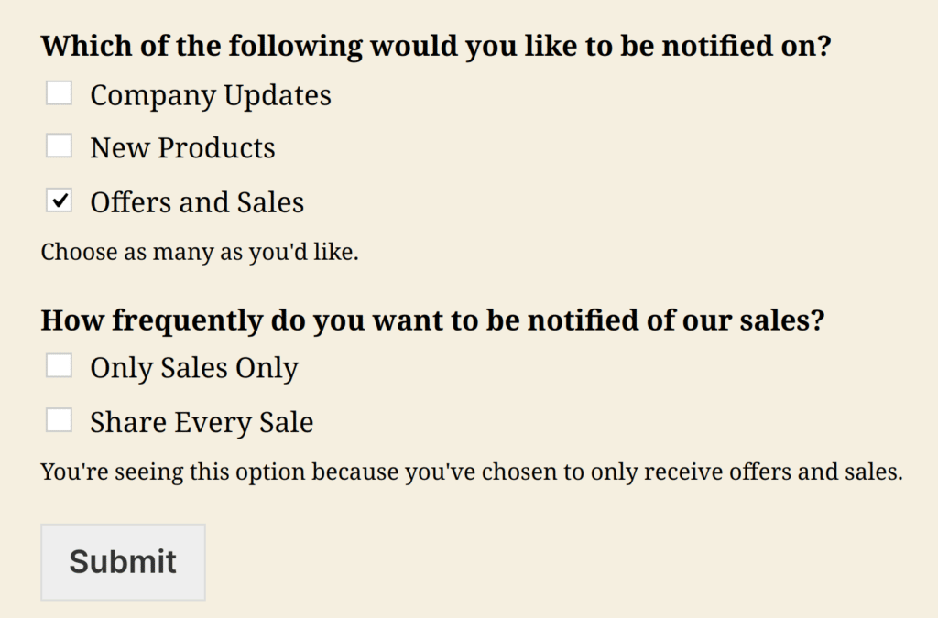The height and width of the screenshot is (618, 938).
Task: Check the Only Sales Only box
Action: 60,366
